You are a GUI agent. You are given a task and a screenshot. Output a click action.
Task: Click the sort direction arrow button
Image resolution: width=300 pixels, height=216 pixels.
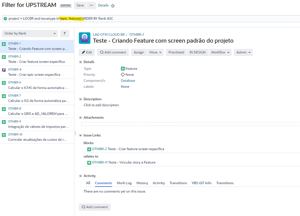[65, 34]
